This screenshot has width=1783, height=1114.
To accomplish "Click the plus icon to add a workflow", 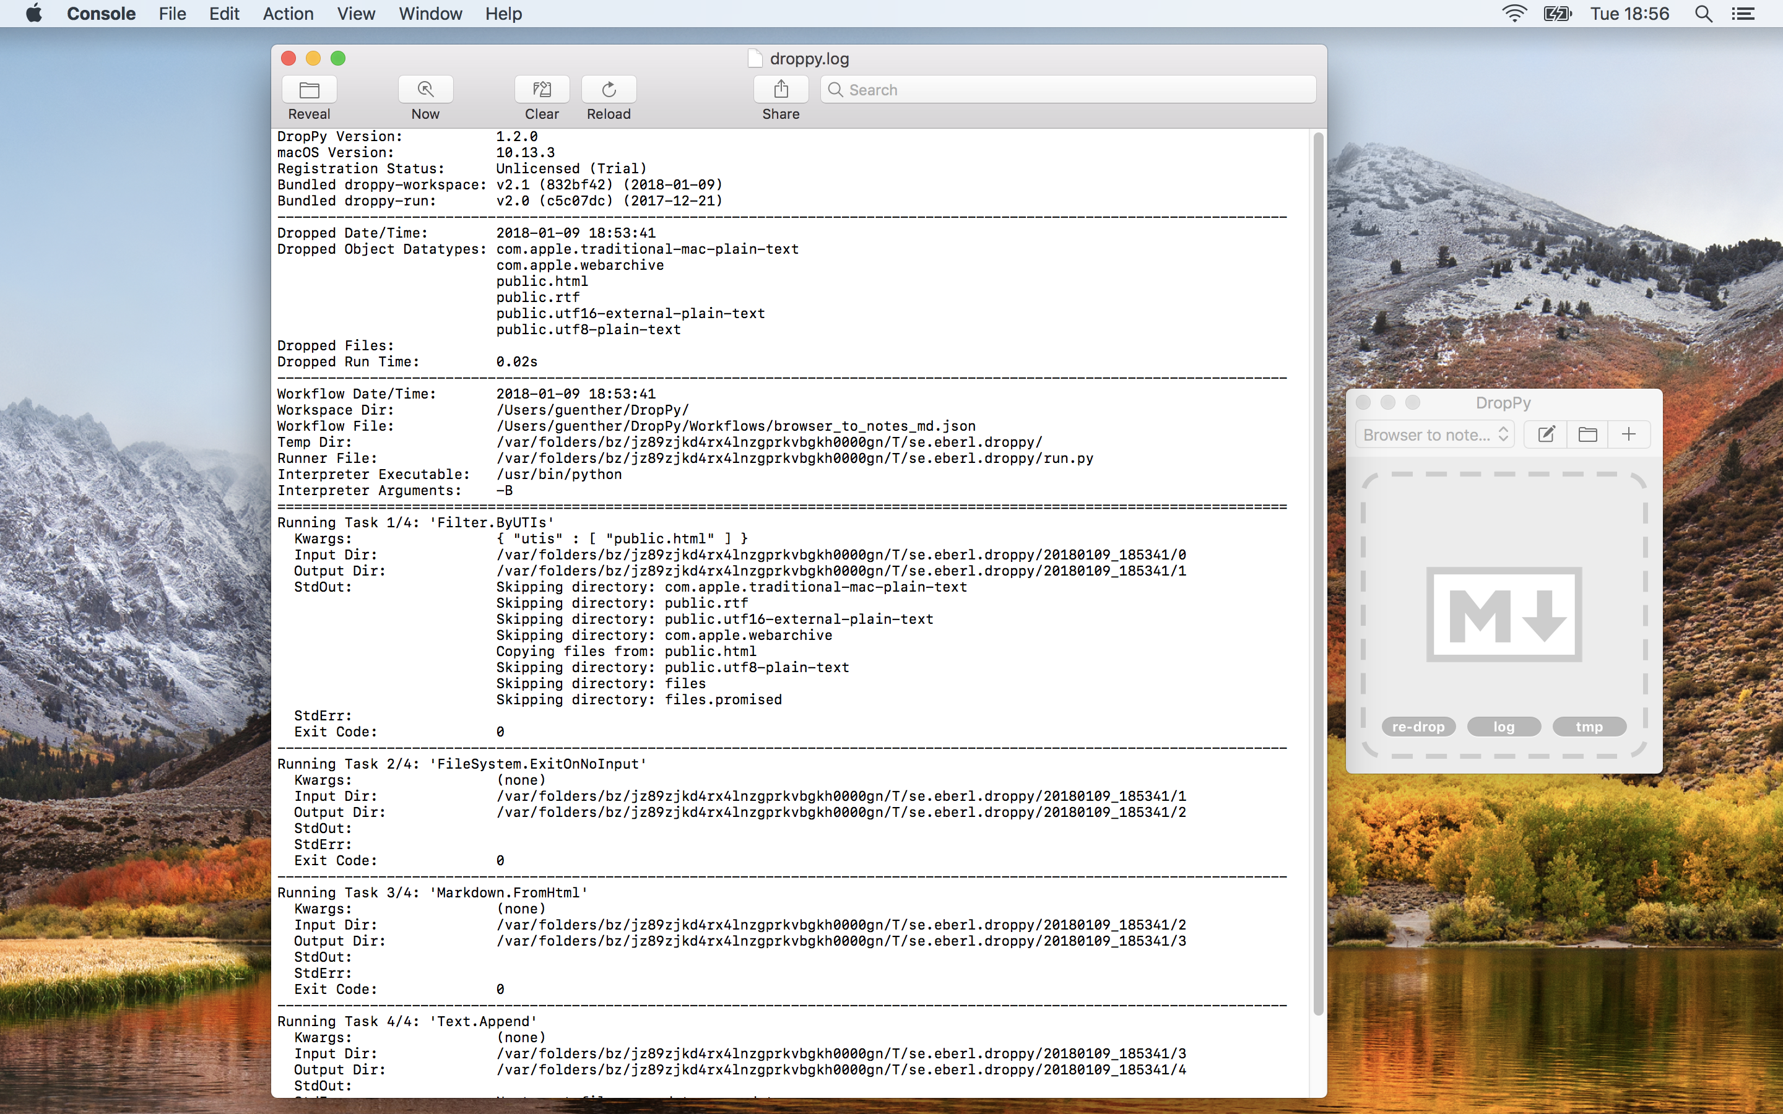I will (x=1628, y=434).
